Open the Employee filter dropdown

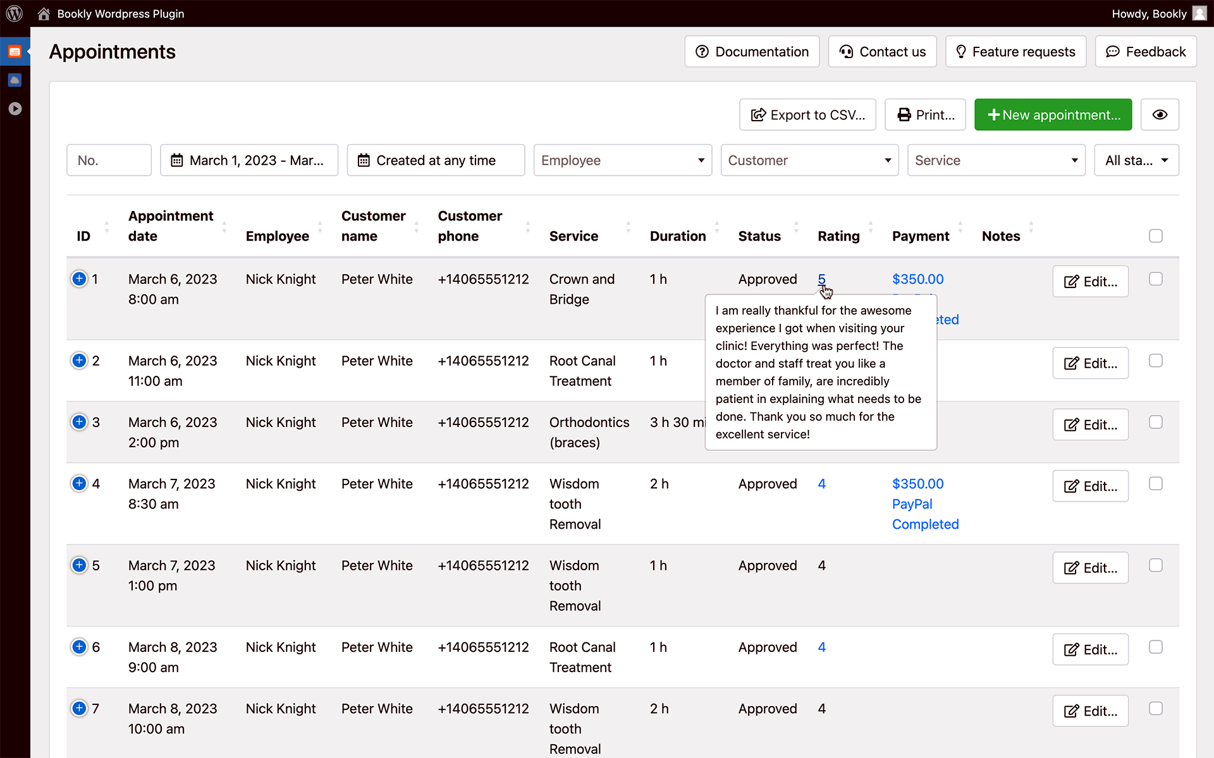622,160
